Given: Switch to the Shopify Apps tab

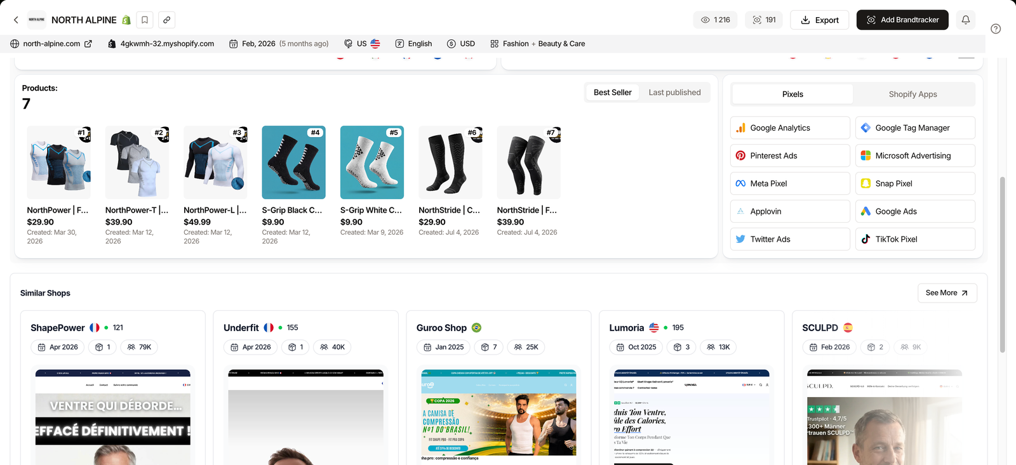Looking at the screenshot, I should pyautogui.click(x=912, y=94).
